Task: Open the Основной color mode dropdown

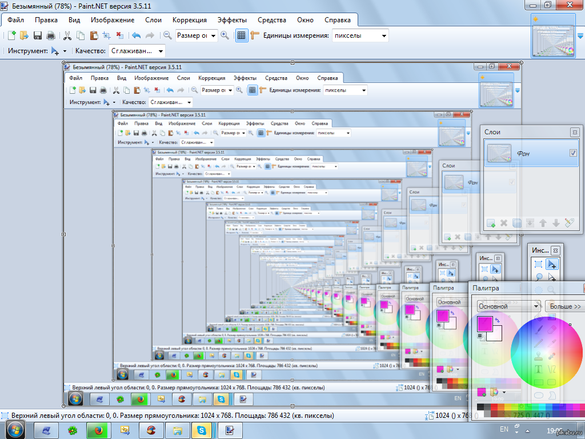Action: (x=509, y=306)
